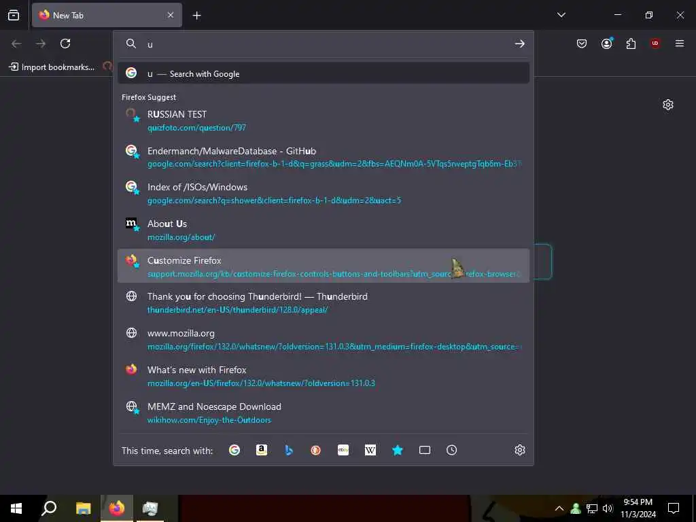Open Endermanch/MalwareDatabase - GitHub suggestion
Image resolution: width=696 pixels, height=522 pixels.
[323, 157]
